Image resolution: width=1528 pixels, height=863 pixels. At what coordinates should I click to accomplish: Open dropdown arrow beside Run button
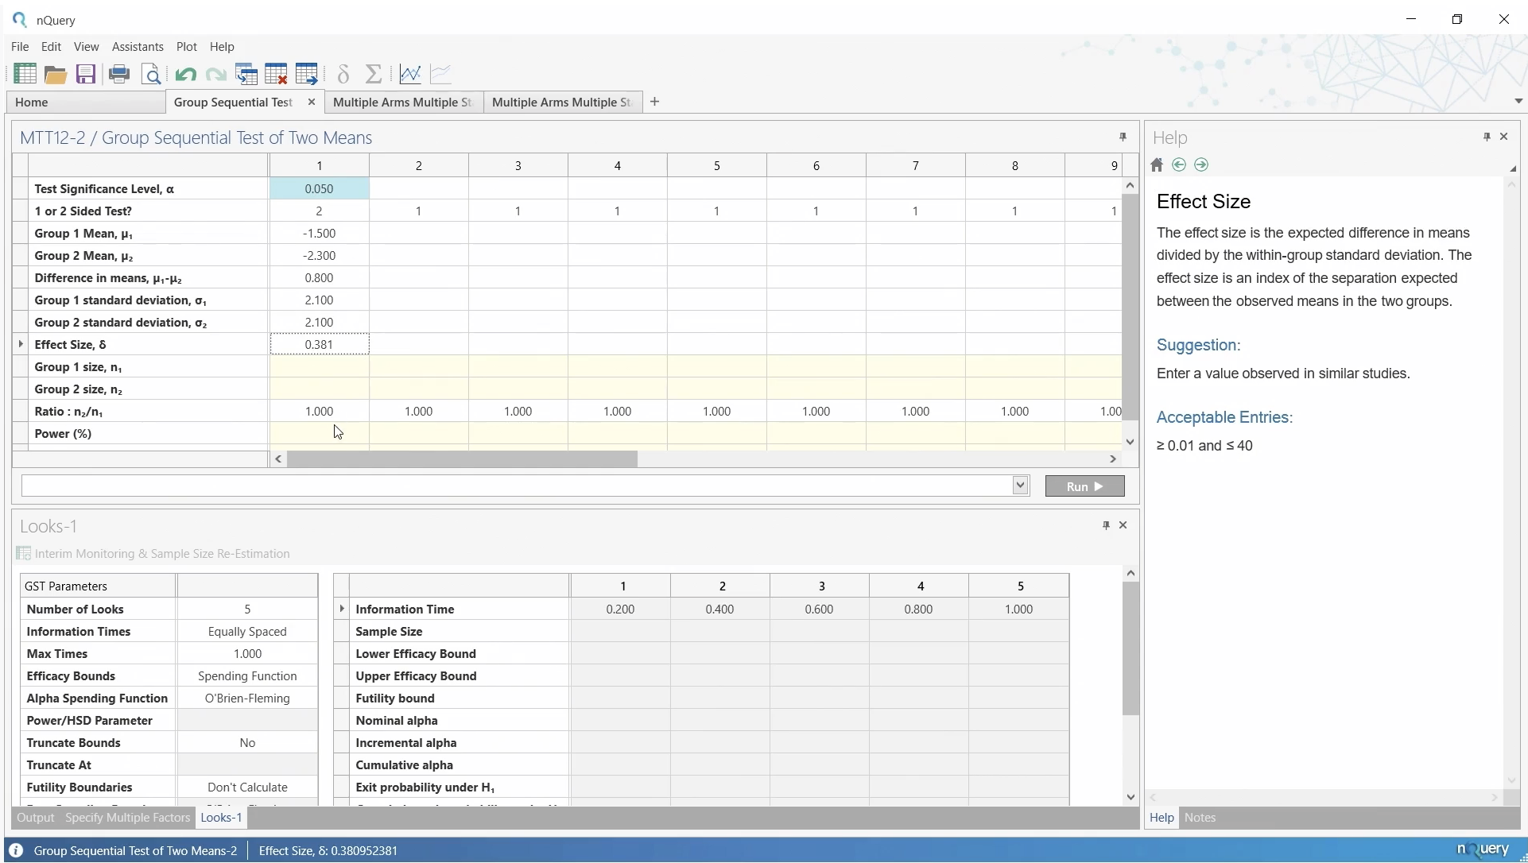(1021, 486)
